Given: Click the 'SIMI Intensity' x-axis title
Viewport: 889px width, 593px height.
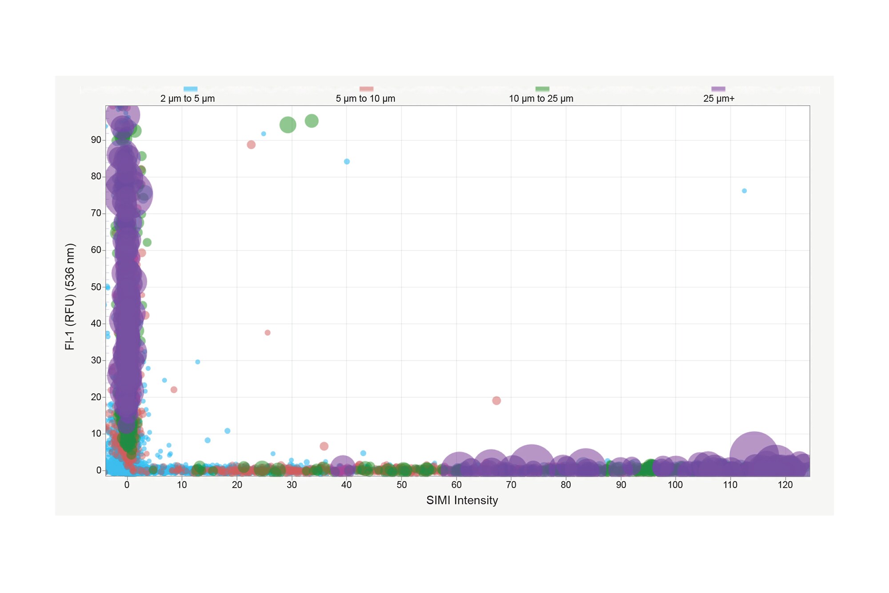Looking at the screenshot, I should (462, 500).
